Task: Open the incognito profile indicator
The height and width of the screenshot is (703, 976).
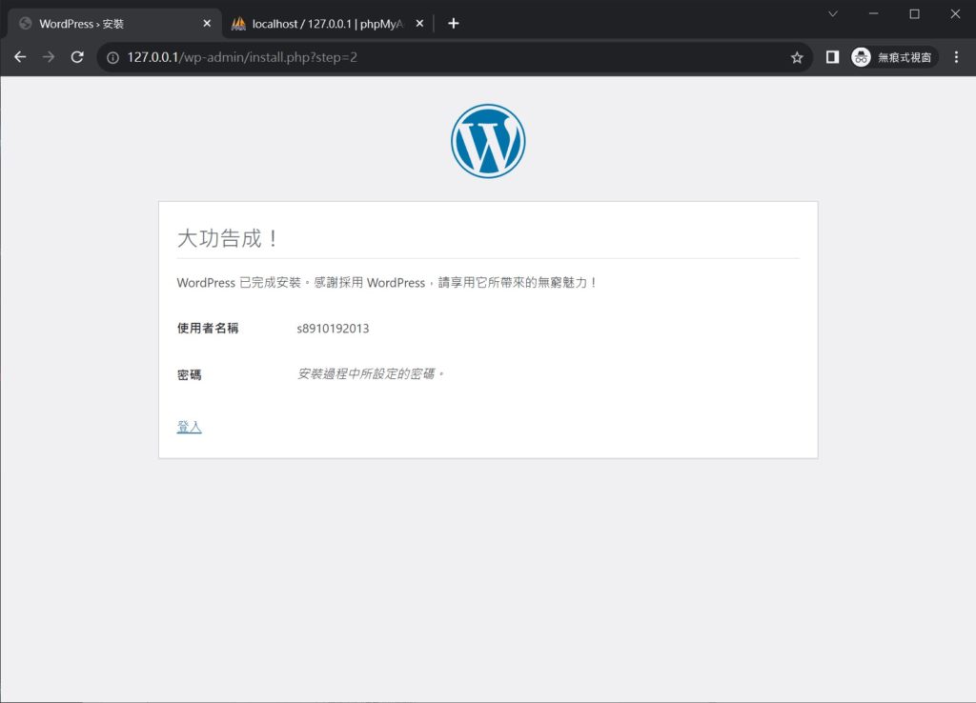Action: click(893, 57)
